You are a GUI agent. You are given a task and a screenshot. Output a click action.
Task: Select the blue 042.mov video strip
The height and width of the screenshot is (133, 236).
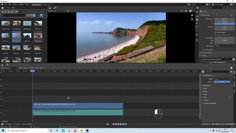78,106
